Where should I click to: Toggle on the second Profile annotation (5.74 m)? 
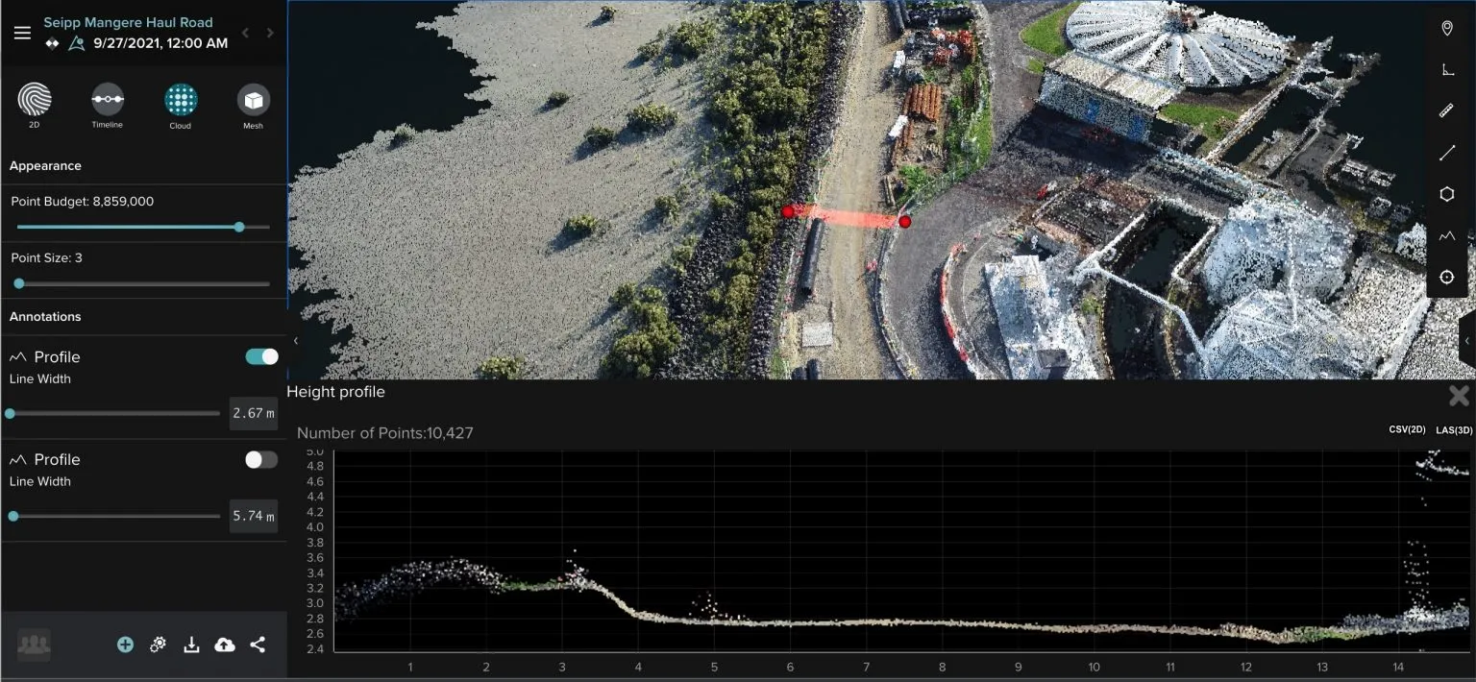click(261, 459)
